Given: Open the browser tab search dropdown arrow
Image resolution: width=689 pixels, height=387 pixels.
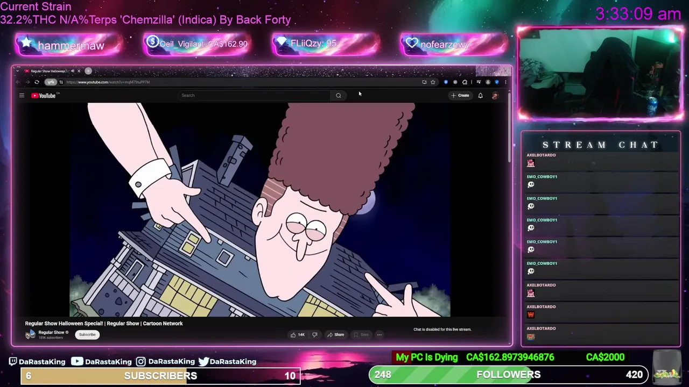Looking at the screenshot, I should click(x=17, y=71).
